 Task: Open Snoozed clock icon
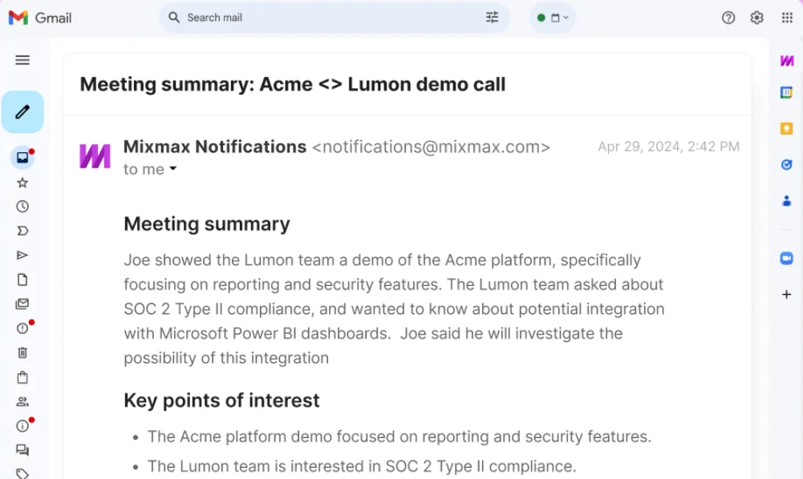pos(22,207)
